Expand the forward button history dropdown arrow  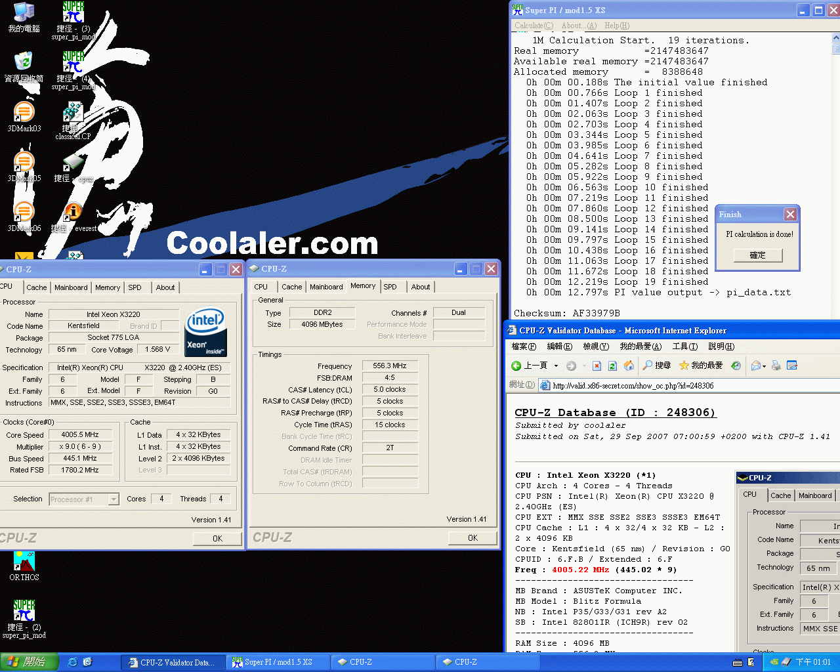click(583, 366)
